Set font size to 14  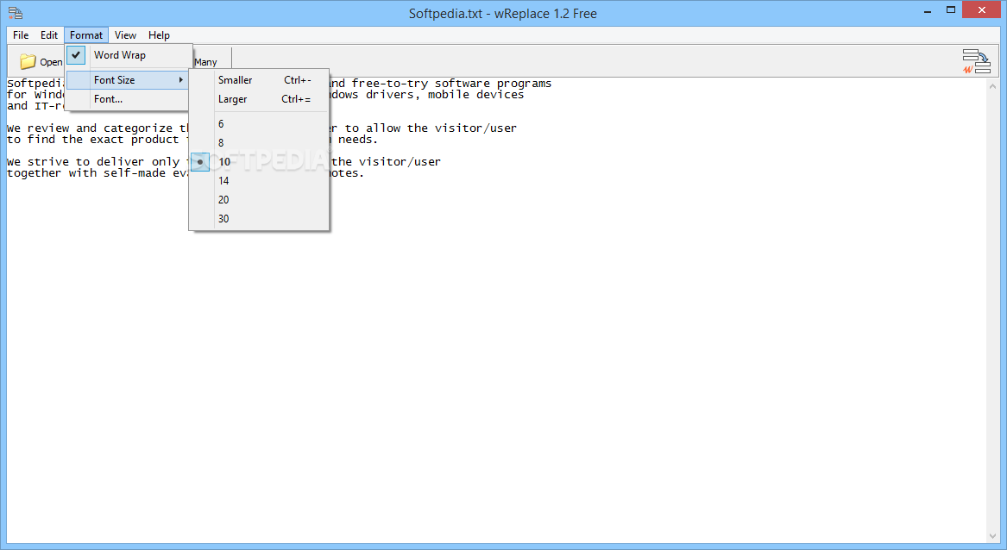(260, 181)
